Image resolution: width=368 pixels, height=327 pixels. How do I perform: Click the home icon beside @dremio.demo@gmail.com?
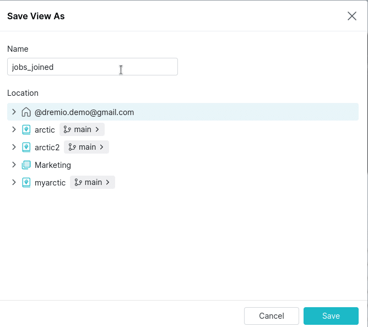26,112
